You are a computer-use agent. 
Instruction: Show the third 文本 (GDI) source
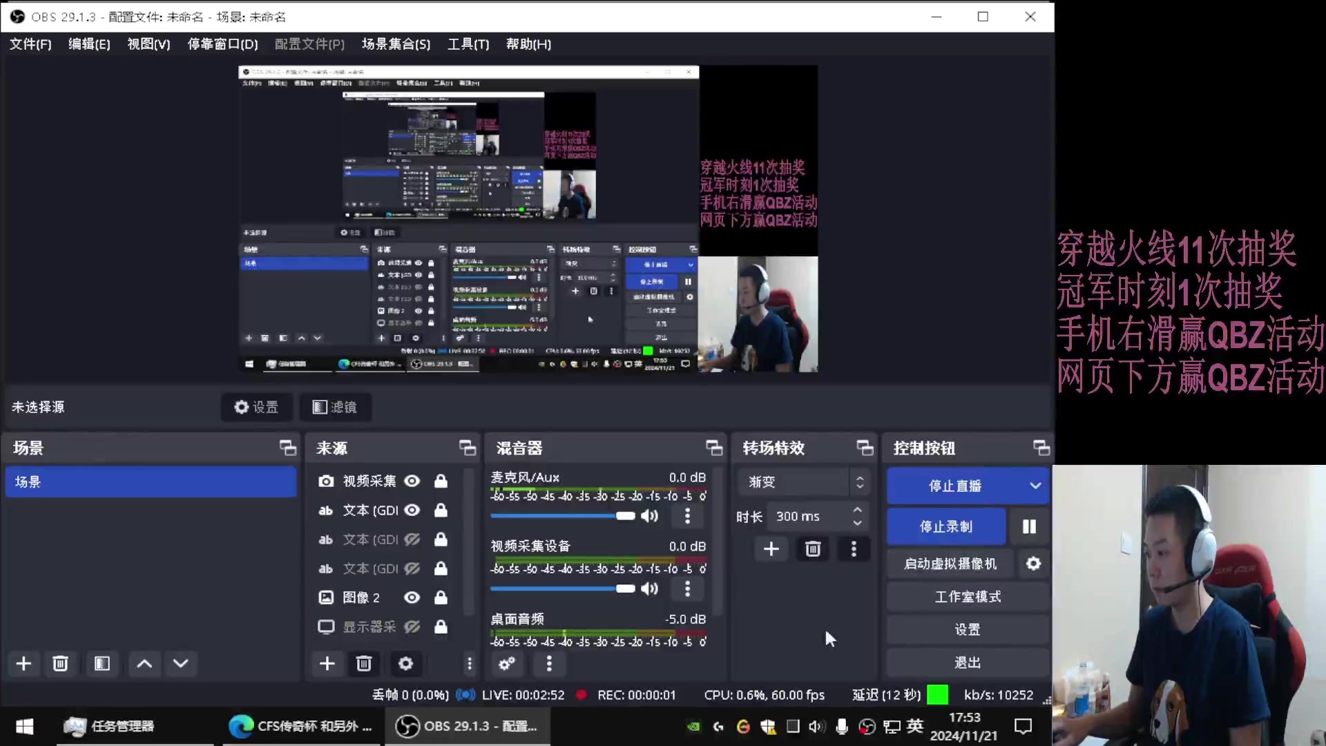pos(412,568)
